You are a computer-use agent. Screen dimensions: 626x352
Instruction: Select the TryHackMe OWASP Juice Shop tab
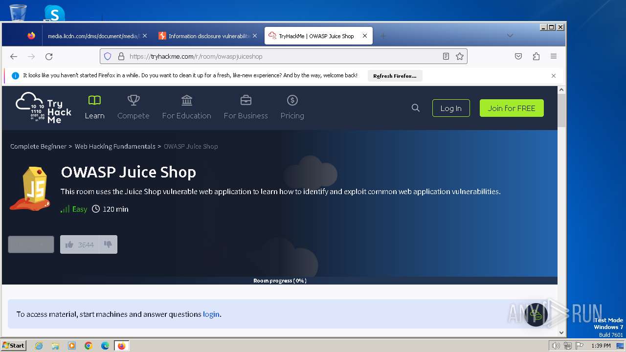[x=318, y=36]
